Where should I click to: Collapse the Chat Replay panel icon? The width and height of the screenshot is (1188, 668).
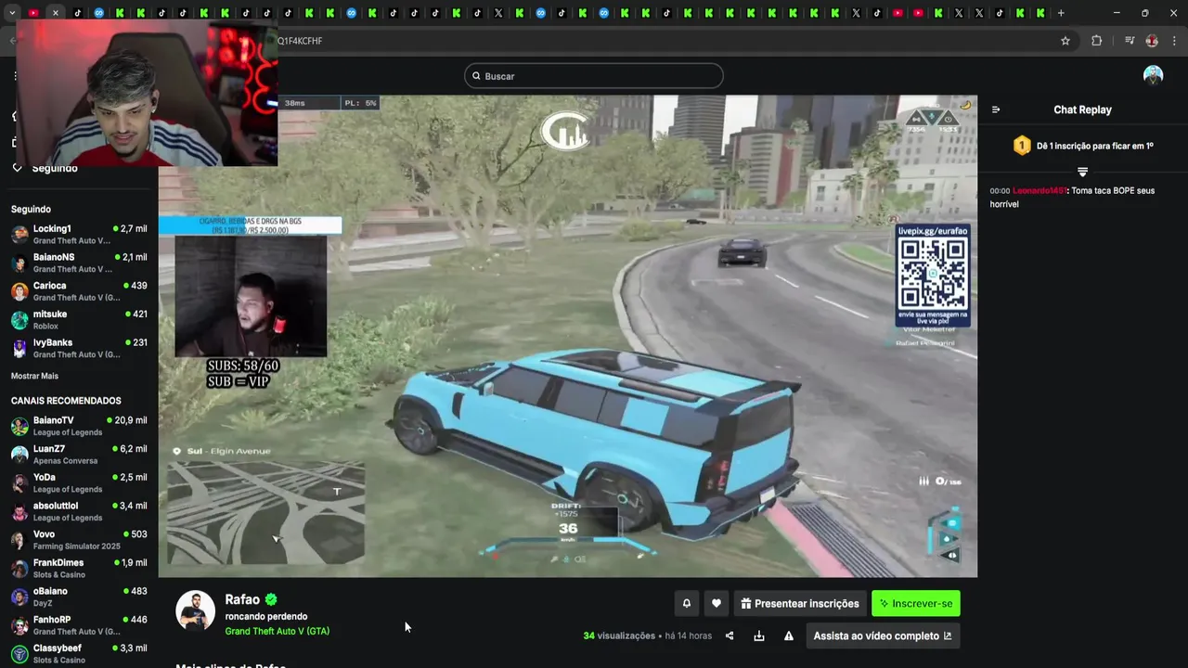tap(996, 109)
